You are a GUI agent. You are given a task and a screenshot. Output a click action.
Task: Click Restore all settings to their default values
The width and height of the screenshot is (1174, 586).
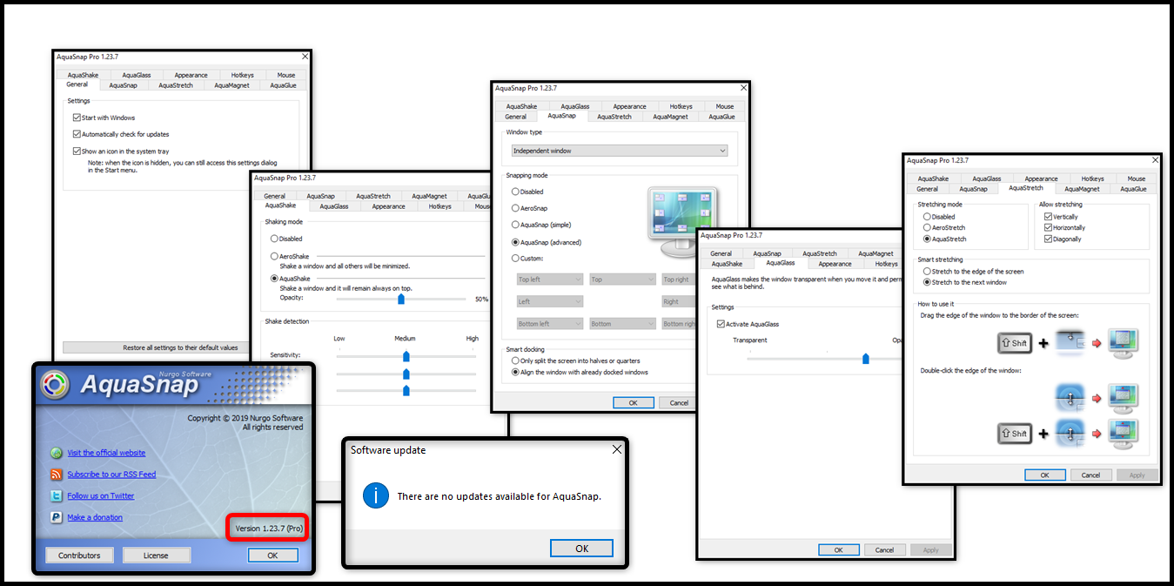(180, 347)
